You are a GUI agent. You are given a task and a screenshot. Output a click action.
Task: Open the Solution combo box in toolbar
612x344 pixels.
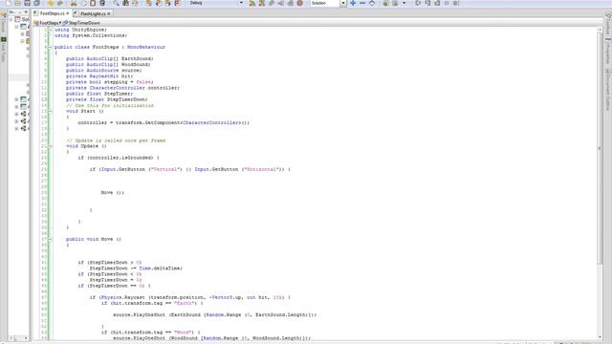click(328, 3)
